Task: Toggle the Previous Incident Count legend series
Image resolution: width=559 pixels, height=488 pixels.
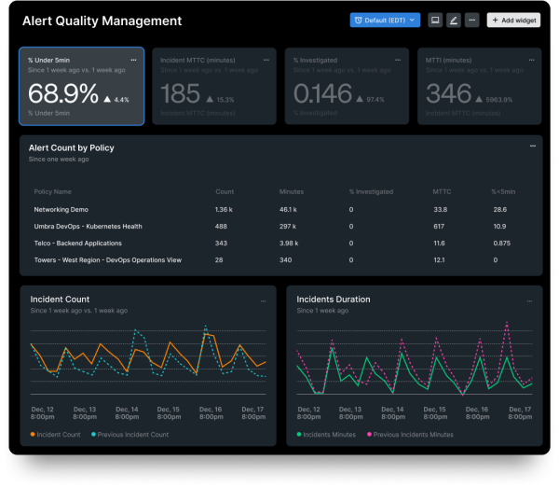Action: click(x=130, y=435)
